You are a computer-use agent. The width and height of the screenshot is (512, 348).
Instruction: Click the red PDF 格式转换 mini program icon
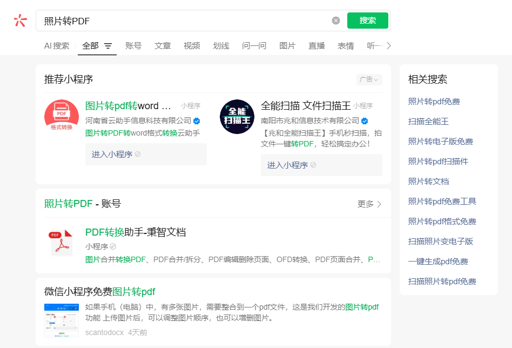pos(62,116)
